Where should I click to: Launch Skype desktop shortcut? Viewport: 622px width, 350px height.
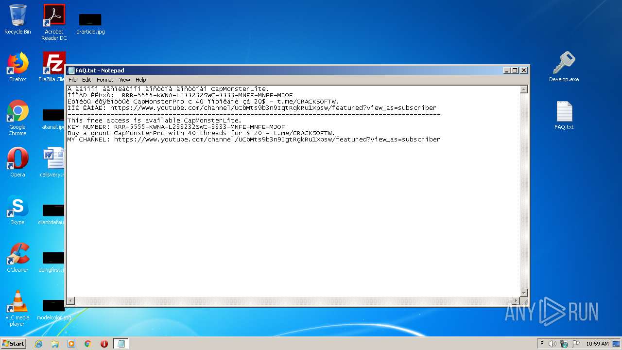(17, 210)
